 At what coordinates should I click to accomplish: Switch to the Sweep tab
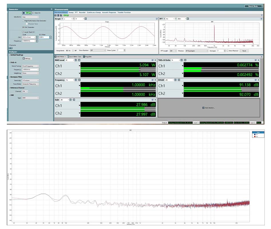tap(71, 13)
